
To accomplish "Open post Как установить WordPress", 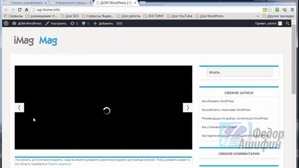I will tap(219, 127).
